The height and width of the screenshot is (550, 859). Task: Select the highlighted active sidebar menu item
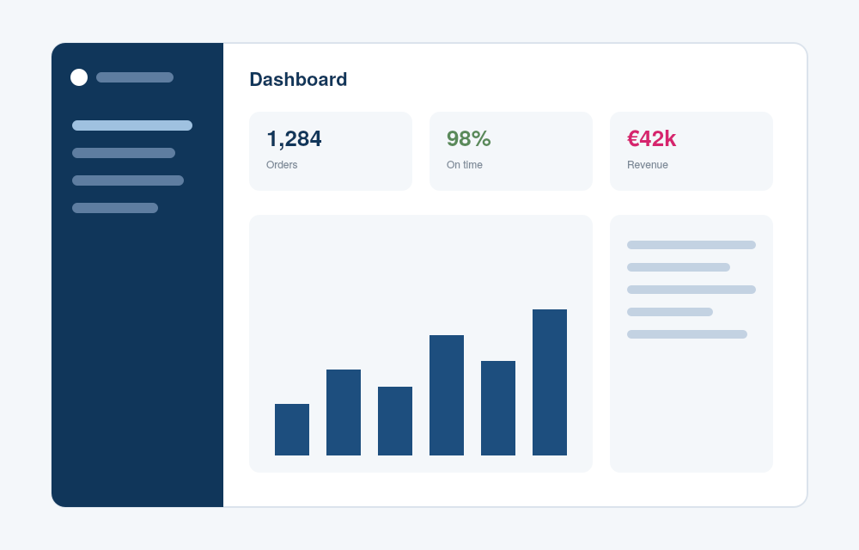(x=132, y=125)
